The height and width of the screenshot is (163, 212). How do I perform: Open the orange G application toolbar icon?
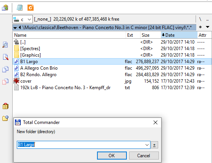(x=31, y=8)
